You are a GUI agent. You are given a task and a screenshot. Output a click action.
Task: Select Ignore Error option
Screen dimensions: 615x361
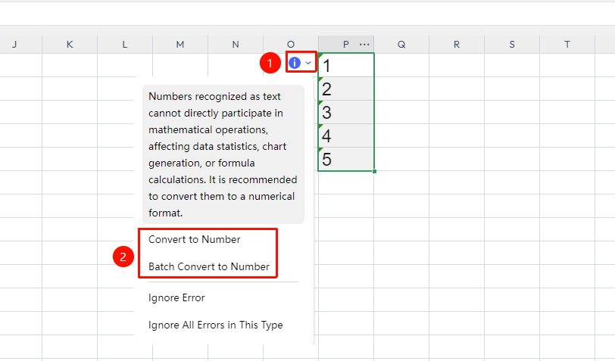point(176,298)
